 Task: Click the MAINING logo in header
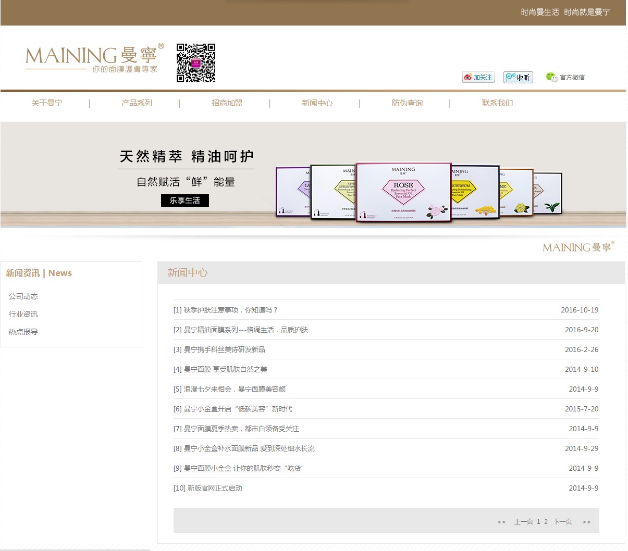click(x=94, y=58)
